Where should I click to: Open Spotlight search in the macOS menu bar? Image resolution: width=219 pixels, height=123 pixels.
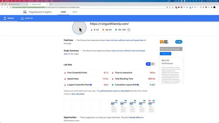199,1
